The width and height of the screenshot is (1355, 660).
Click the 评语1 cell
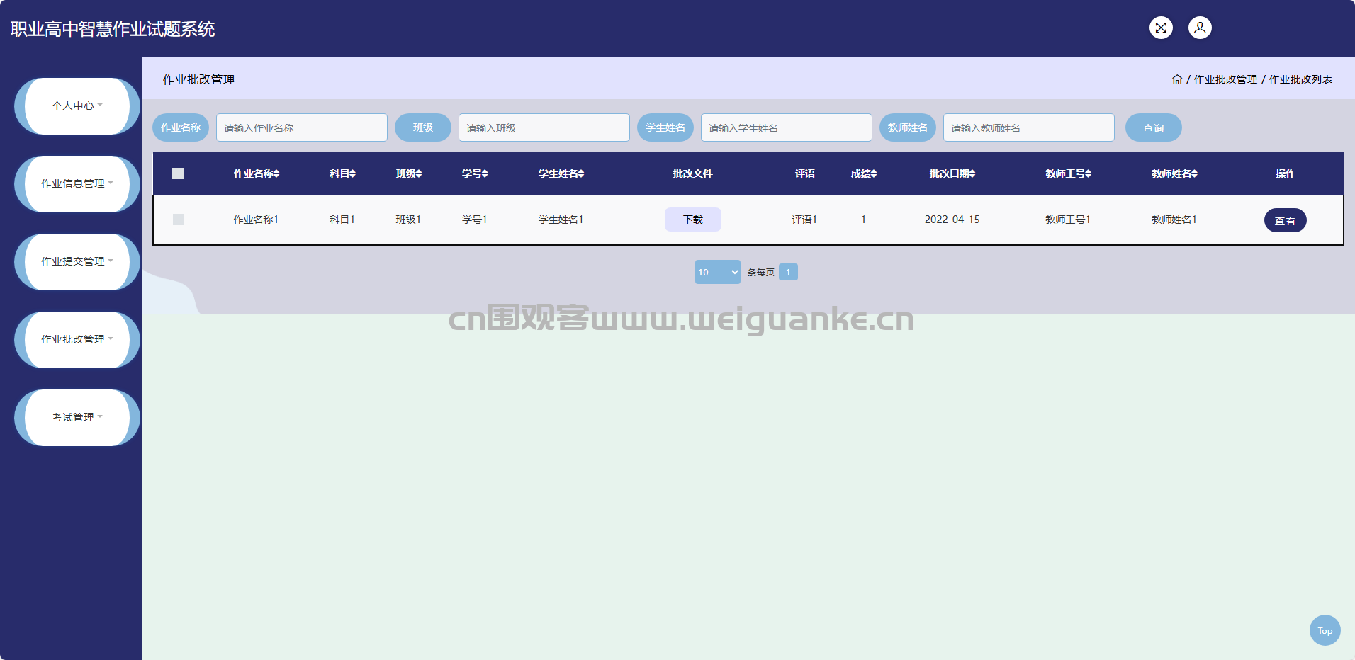804,220
